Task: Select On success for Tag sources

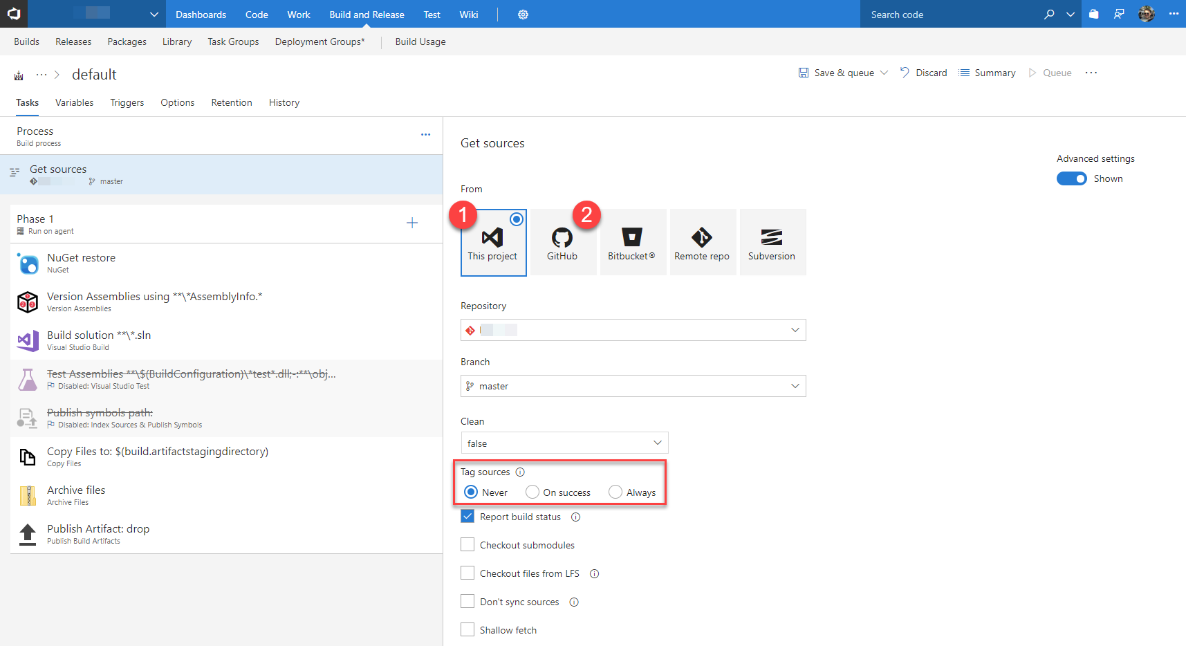Action: [x=532, y=492]
